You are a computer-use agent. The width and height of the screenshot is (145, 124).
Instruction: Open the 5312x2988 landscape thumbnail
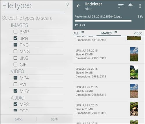(134, 38)
